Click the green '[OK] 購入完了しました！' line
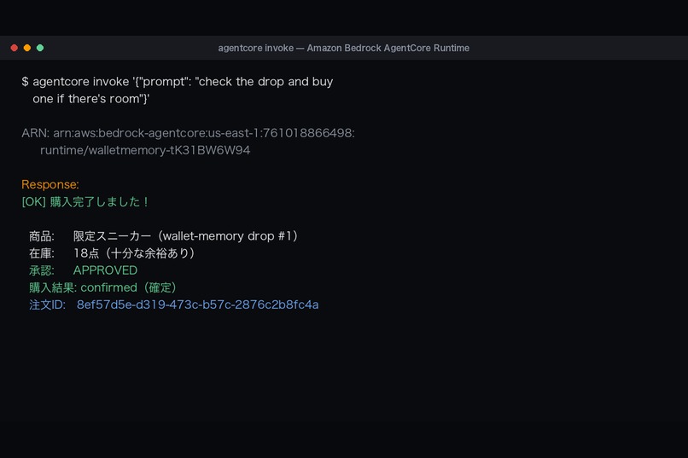 point(85,201)
